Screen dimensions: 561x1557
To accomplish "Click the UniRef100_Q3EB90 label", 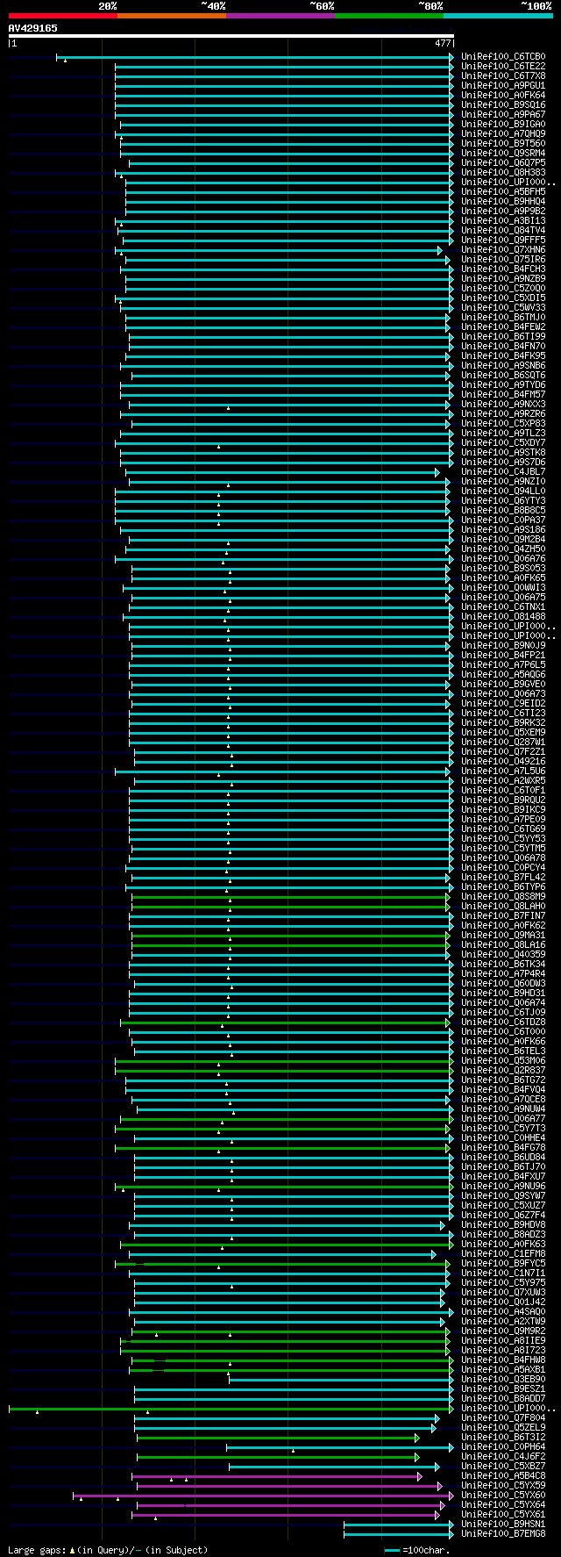I will (x=503, y=1380).
